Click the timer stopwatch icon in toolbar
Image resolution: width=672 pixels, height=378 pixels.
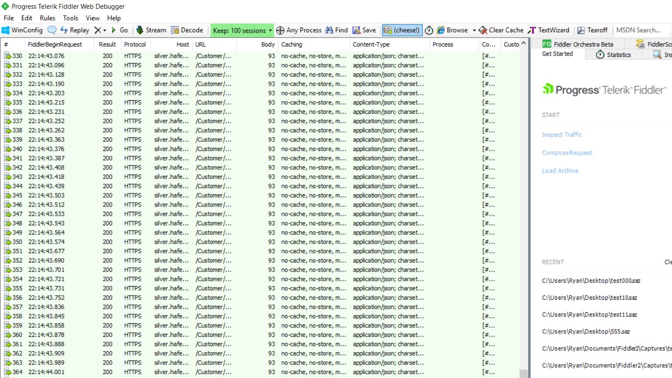click(x=429, y=30)
